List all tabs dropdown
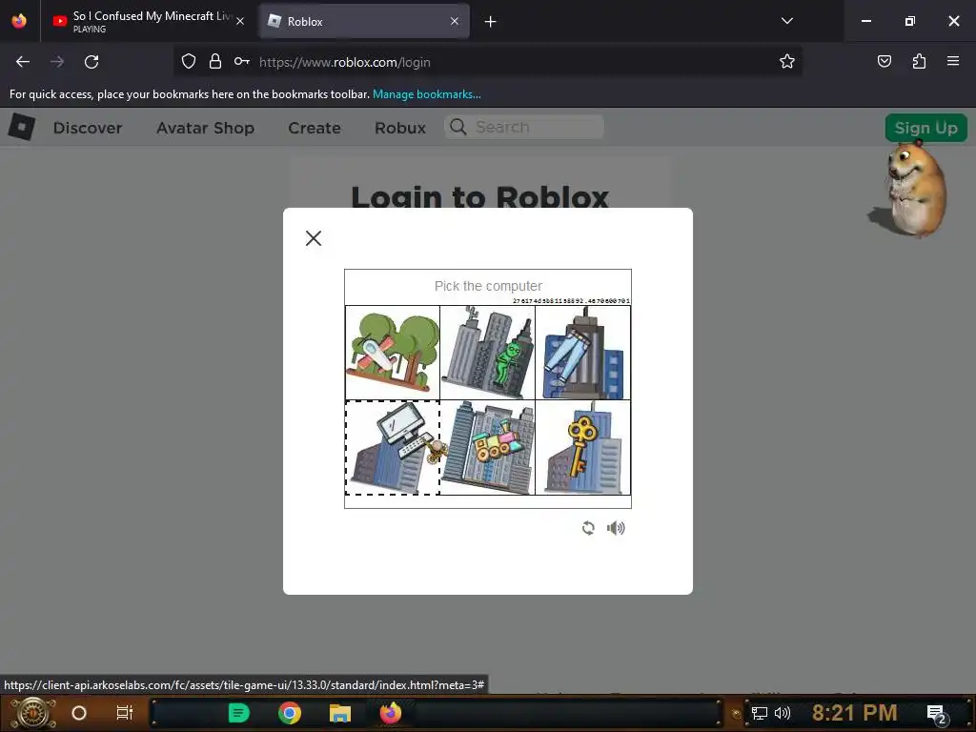The height and width of the screenshot is (732, 976). [x=786, y=21]
